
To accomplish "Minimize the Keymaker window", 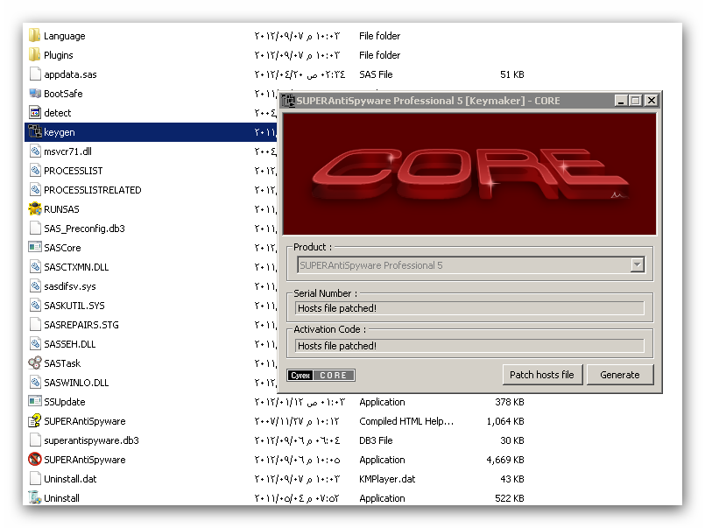I will pyautogui.click(x=621, y=101).
